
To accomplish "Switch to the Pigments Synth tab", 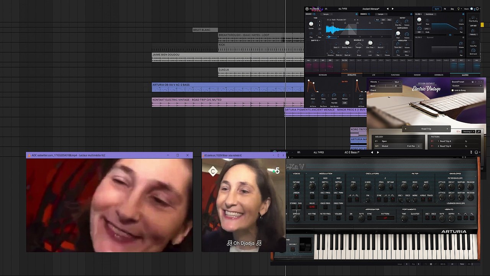I will (x=437, y=9).
